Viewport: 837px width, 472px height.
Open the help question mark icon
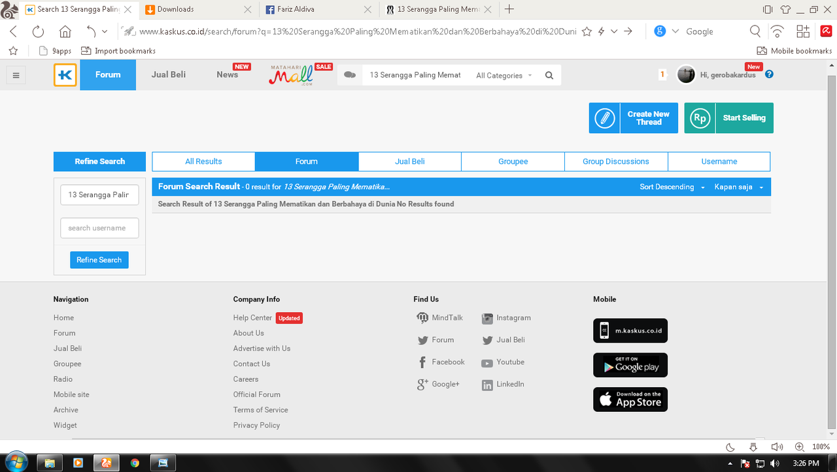(769, 74)
